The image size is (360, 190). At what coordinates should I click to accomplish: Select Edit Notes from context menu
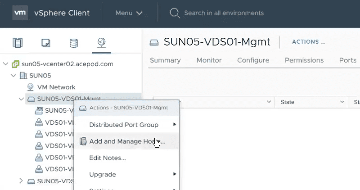(x=126, y=158)
